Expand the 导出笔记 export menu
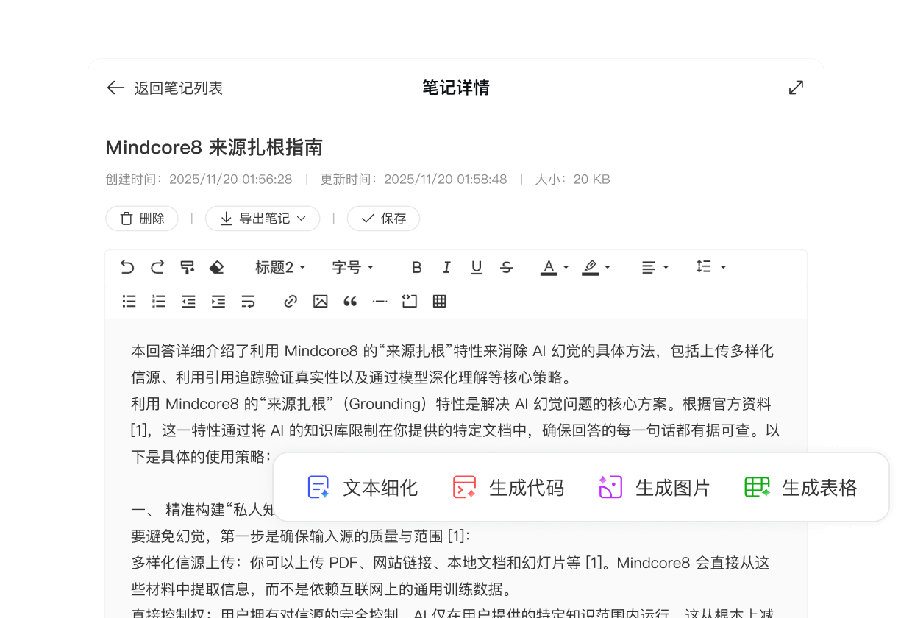 pos(263,219)
